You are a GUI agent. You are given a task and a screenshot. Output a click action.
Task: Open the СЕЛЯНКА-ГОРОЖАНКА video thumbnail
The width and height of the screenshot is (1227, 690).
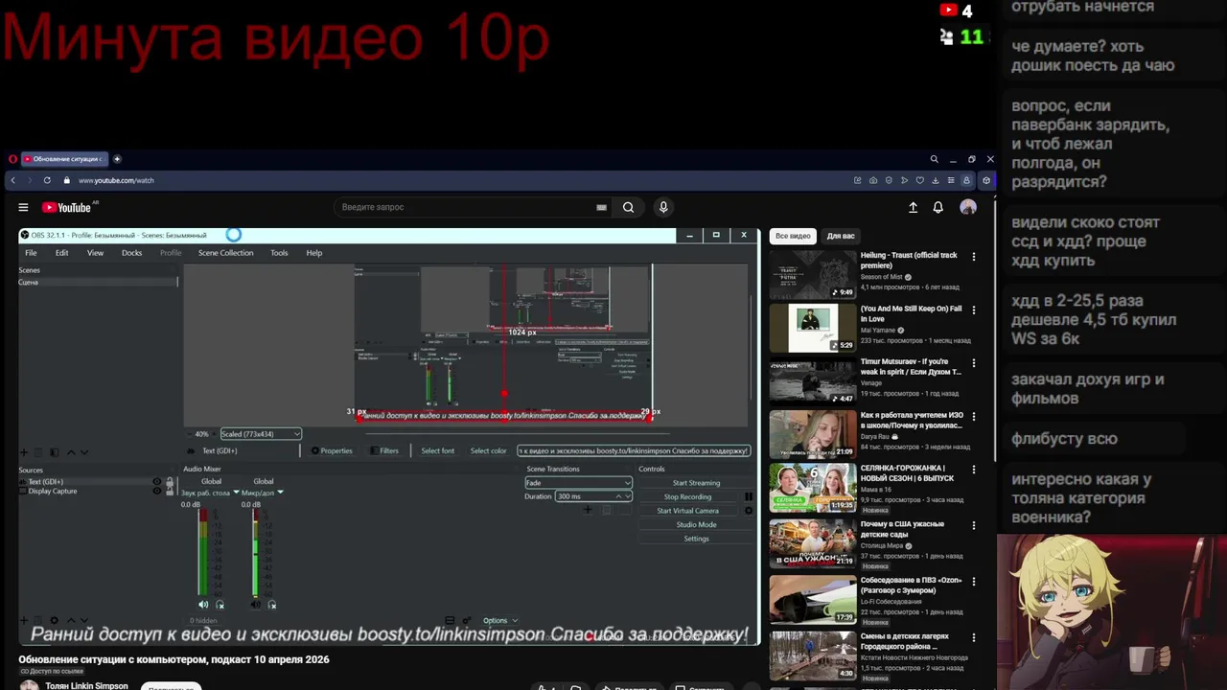(x=813, y=489)
